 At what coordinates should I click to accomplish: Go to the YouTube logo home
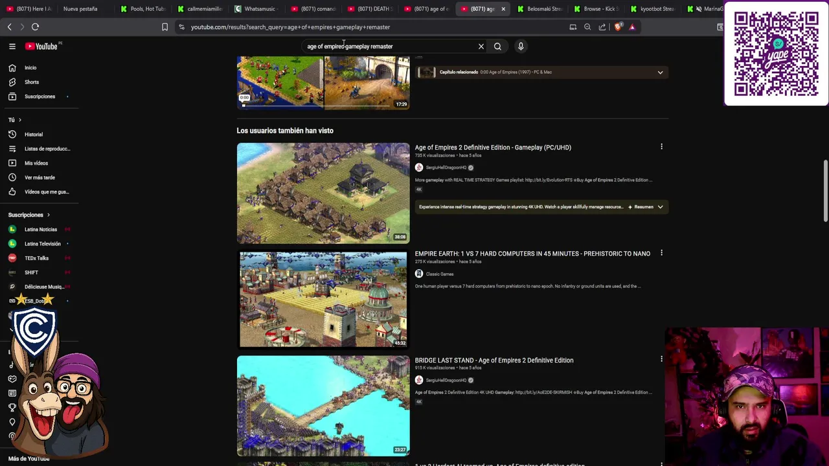42,46
